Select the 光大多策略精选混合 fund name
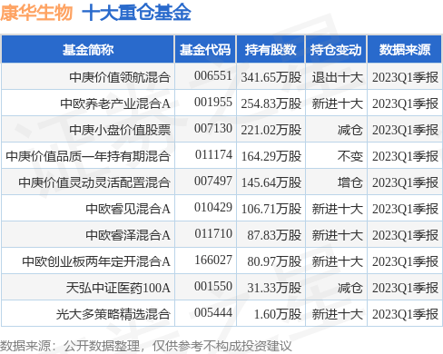 click(x=113, y=314)
